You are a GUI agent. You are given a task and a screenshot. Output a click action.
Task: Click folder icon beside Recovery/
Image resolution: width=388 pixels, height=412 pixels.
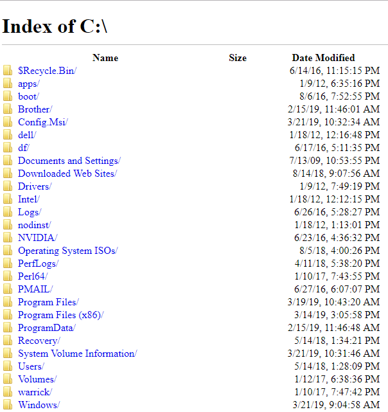click(8, 341)
